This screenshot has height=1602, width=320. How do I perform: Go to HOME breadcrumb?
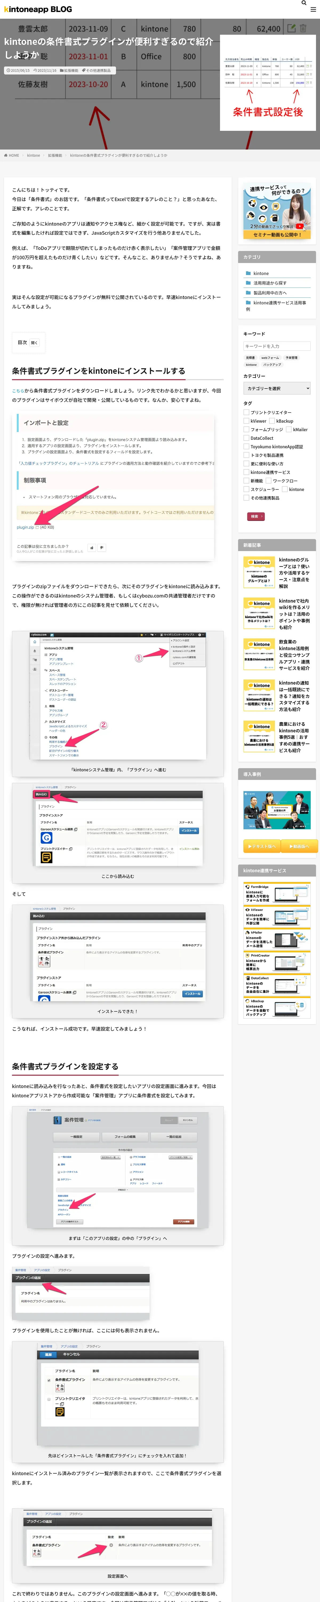[12, 155]
